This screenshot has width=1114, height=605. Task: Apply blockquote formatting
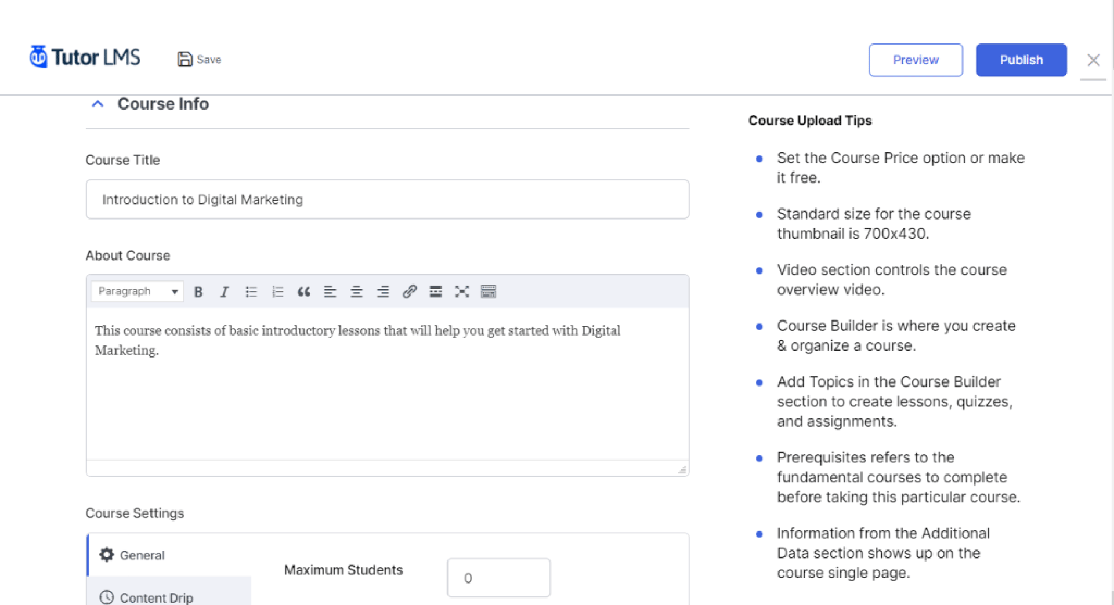(303, 291)
